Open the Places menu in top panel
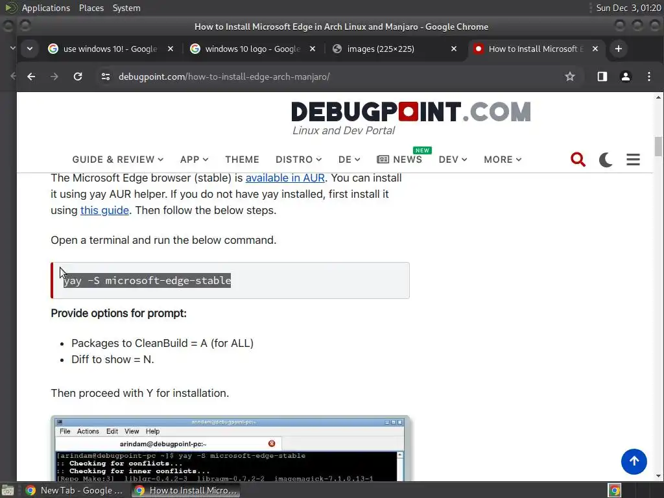The width and height of the screenshot is (664, 498). pyautogui.click(x=91, y=8)
